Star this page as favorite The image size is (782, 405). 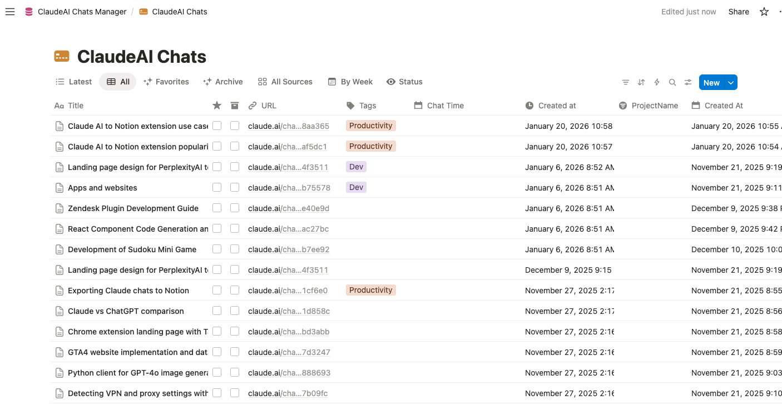(764, 12)
